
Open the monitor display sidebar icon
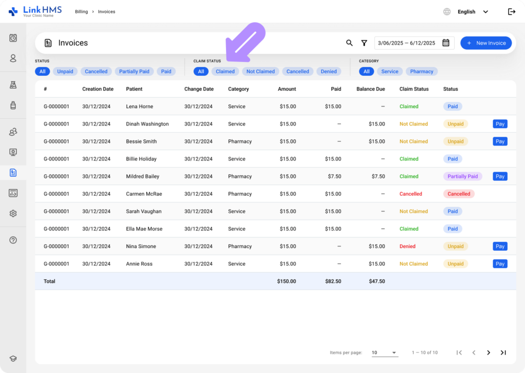(13, 152)
